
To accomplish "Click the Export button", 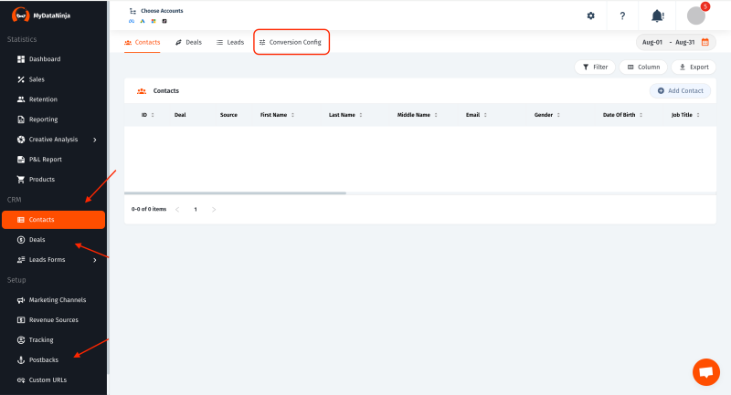I will click(x=693, y=67).
